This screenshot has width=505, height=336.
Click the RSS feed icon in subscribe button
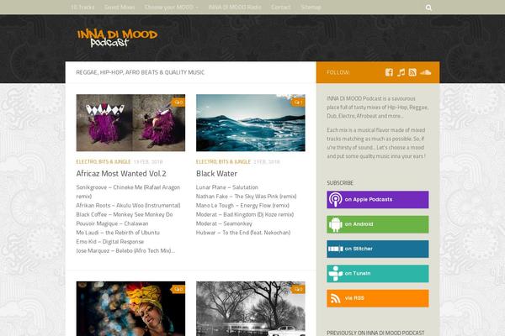point(335,299)
